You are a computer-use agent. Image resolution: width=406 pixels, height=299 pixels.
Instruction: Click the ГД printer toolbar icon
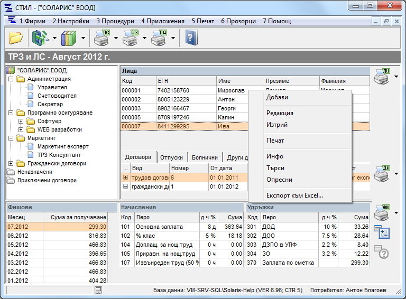[159, 38]
